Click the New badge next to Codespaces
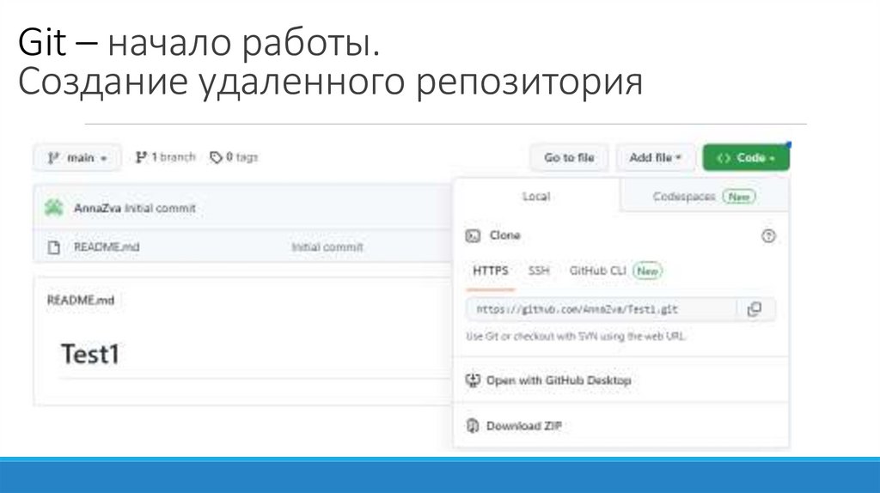The width and height of the screenshot is (880, 493). pos(739,197)
